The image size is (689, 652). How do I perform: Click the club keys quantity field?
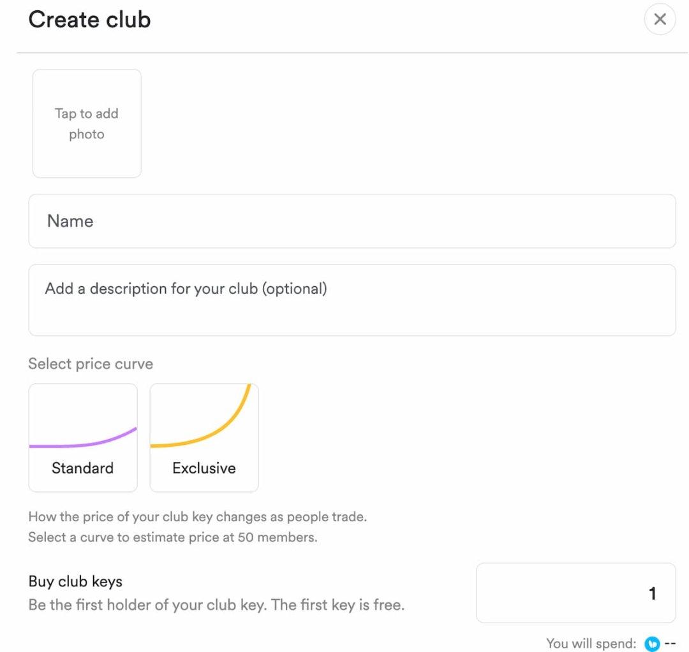575,593
